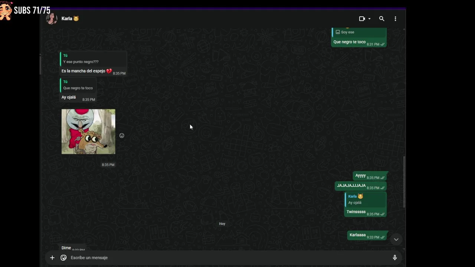Viewport: 475px width, 267px height.
Task: Open the video call options dropdown arrow
Action: (369, 19)
